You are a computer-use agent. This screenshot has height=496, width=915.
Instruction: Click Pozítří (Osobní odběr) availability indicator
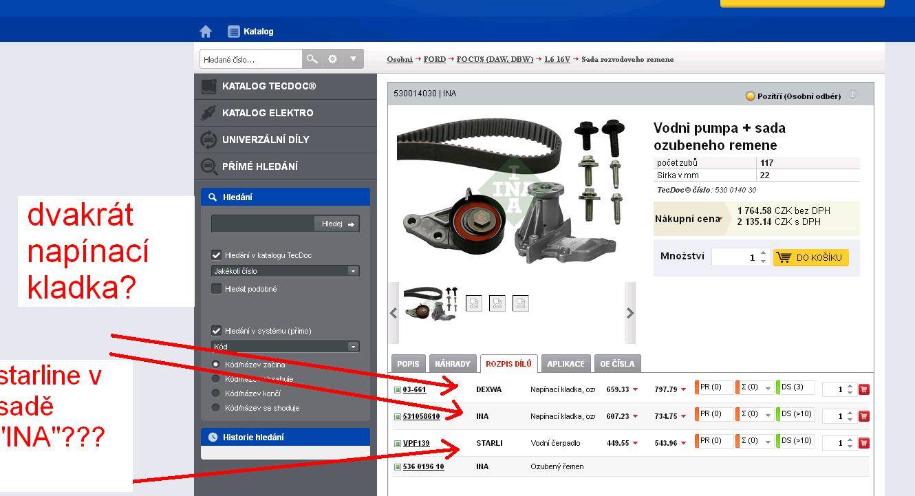[x=793, y=96]
